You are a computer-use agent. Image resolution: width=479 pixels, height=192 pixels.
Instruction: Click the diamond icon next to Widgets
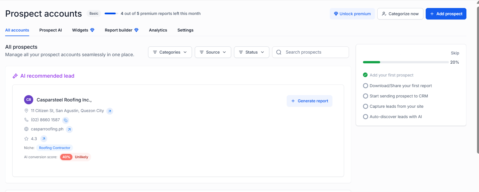pos(92,30)
